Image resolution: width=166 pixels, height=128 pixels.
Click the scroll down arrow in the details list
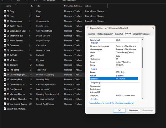tap(142, 98)
